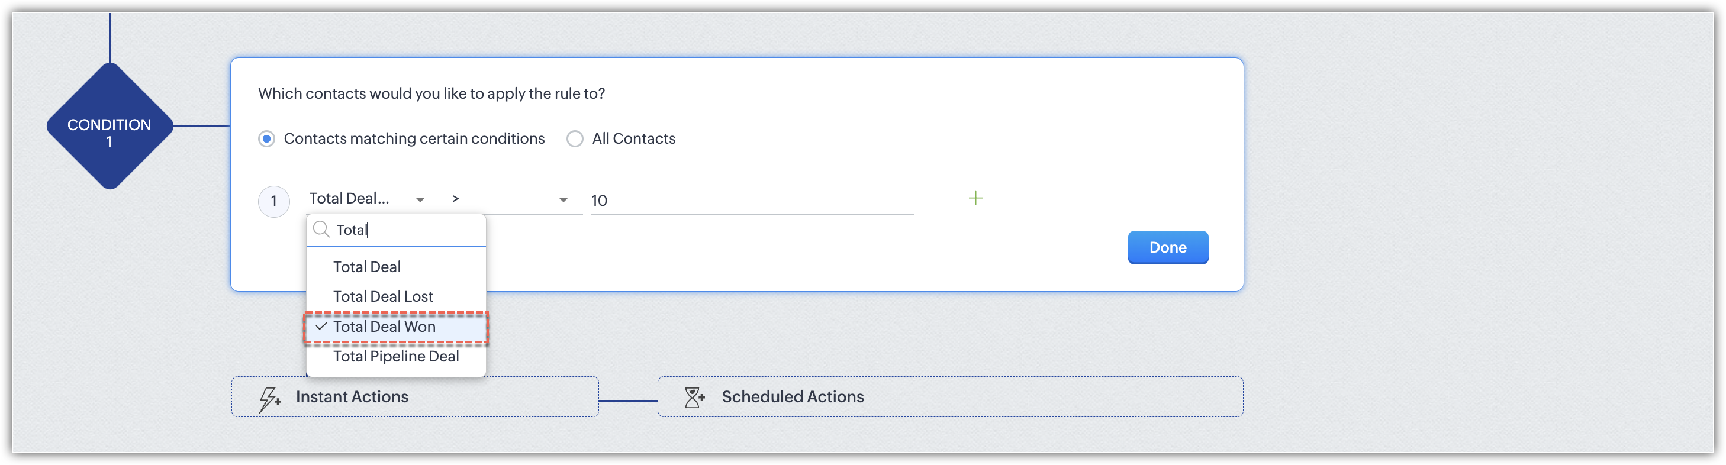Click the value field containing 10
This screenshot has width=1726, height=465.
[751, 201]
